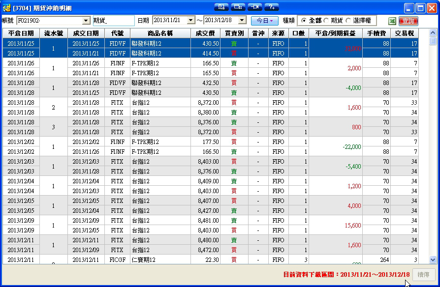Click the scrollbar down arrow
This screenshot has height=287, width=440.
coord(433,260)
